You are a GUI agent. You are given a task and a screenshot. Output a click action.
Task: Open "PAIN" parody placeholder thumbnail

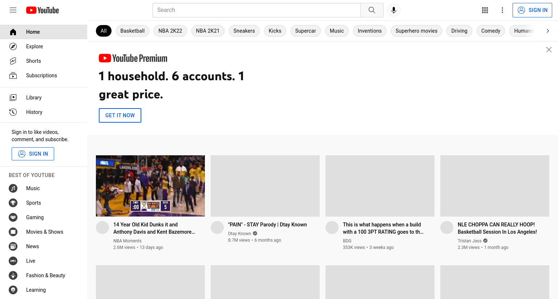[265, 186]
